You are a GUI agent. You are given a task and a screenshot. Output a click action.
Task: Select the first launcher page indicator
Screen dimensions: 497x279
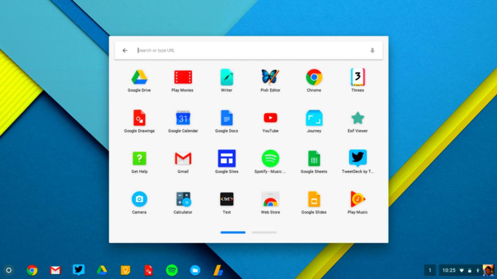[x=233, y=232]
